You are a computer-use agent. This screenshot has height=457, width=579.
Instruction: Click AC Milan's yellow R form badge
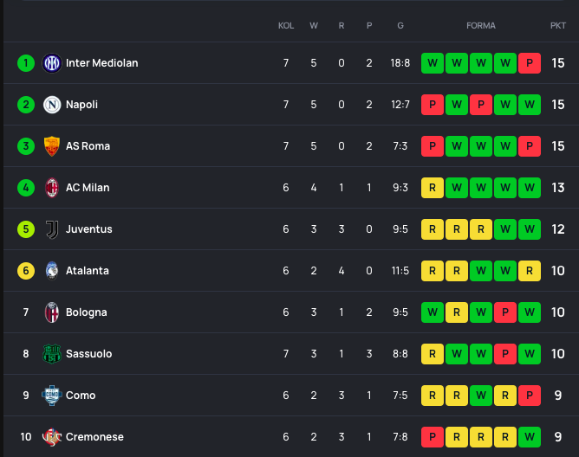click(432, 188)
